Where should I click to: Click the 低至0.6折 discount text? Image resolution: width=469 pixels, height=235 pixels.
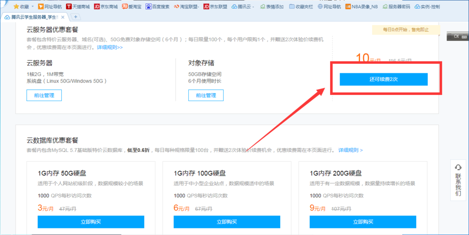point(138,150)
